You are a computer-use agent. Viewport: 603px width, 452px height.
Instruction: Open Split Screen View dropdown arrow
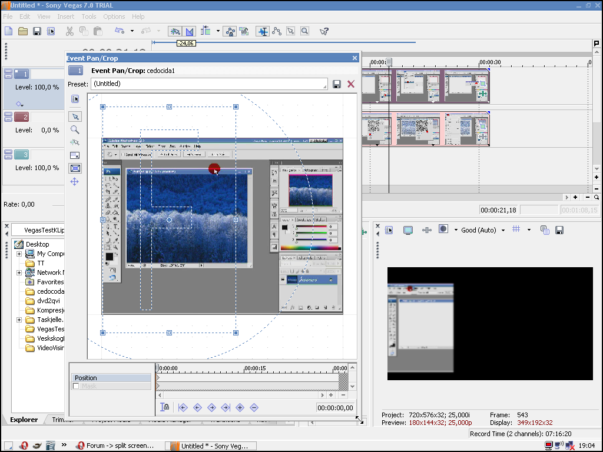pyautogui.click(x=456, y=230)
